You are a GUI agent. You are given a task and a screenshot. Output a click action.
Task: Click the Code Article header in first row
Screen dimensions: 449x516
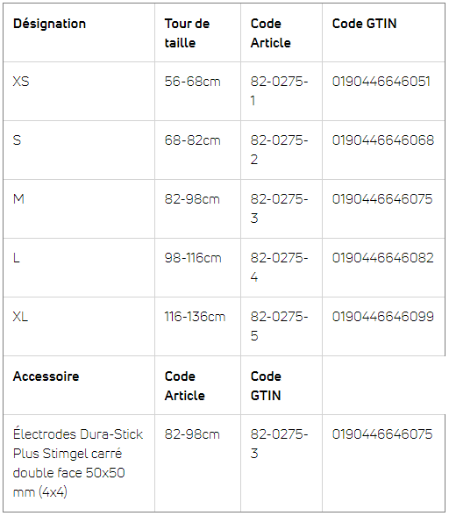pyautogui.click(x=270, y=33)
